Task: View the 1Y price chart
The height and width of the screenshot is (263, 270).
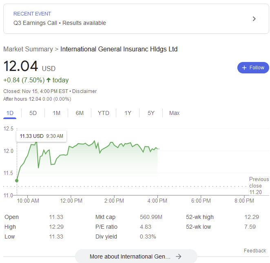Action: tap(128, 113)
